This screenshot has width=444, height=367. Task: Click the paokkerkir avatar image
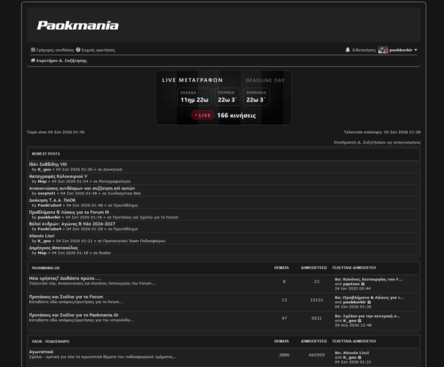point(383,50)
